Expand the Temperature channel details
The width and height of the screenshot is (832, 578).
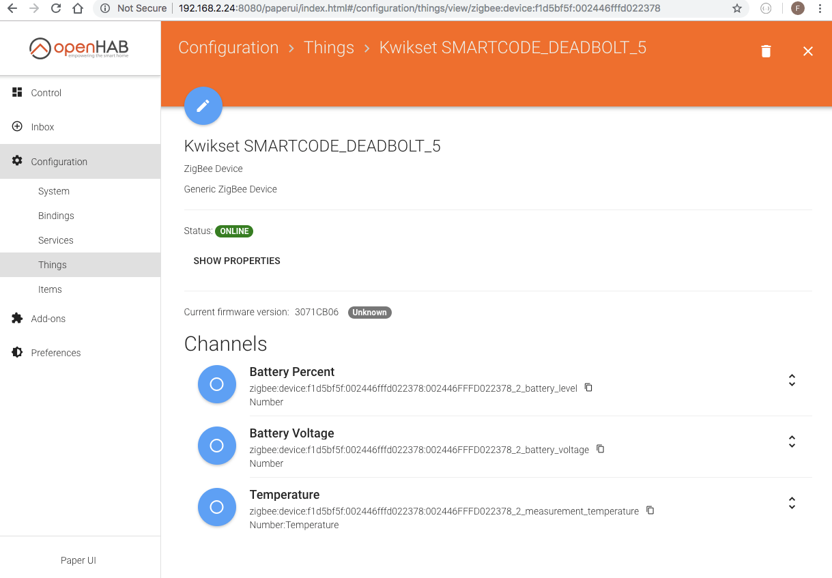coord(792,503)
